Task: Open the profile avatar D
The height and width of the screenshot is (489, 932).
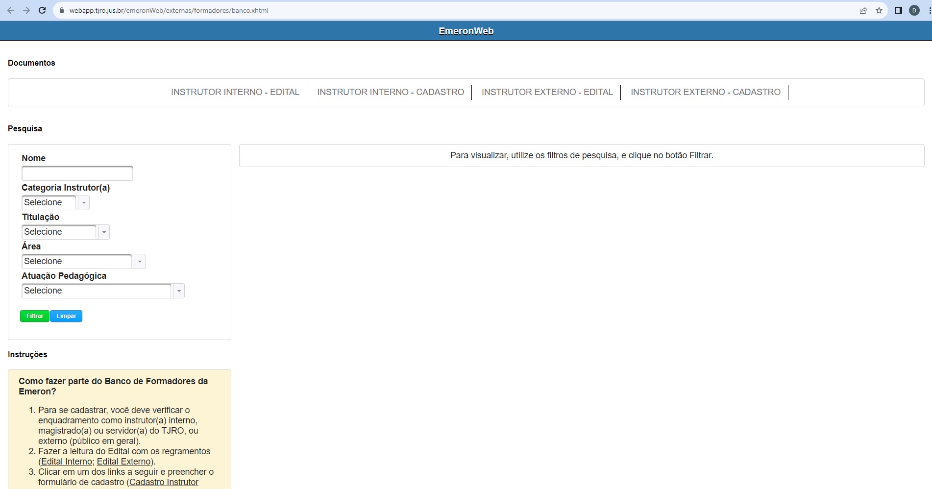Action: (x=914, y=10)
